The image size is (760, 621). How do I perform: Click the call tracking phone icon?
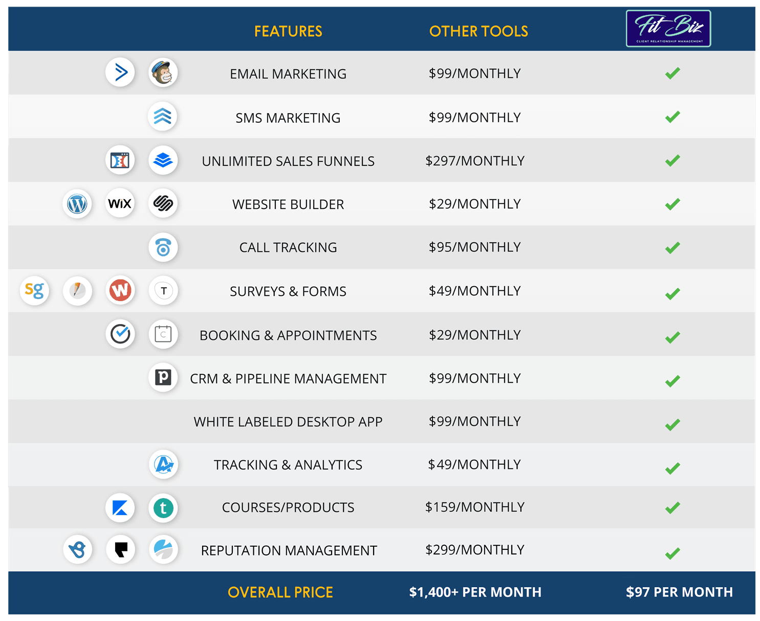(x=163, y=248)
